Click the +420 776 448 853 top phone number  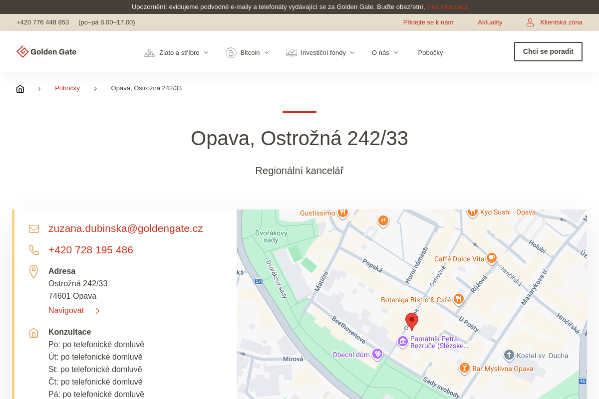[43, 22]
